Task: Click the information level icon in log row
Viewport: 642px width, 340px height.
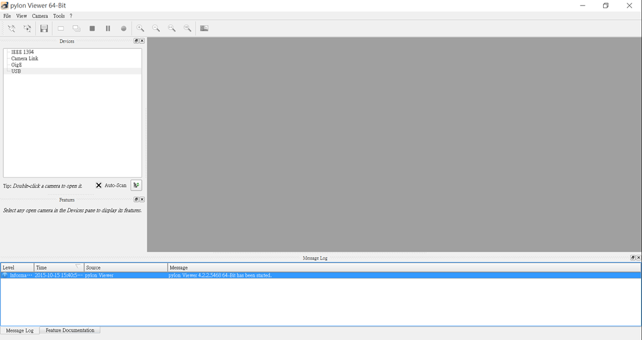Action: tap(5, 275)
